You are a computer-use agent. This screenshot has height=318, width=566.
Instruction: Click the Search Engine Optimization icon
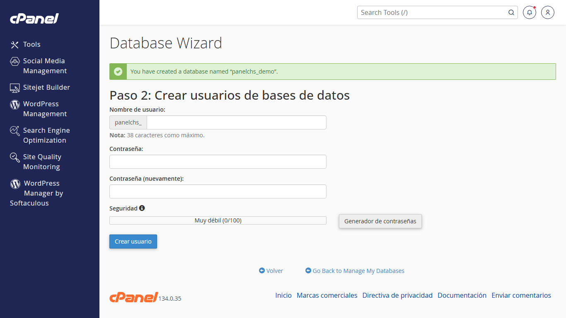pos(15,131)
